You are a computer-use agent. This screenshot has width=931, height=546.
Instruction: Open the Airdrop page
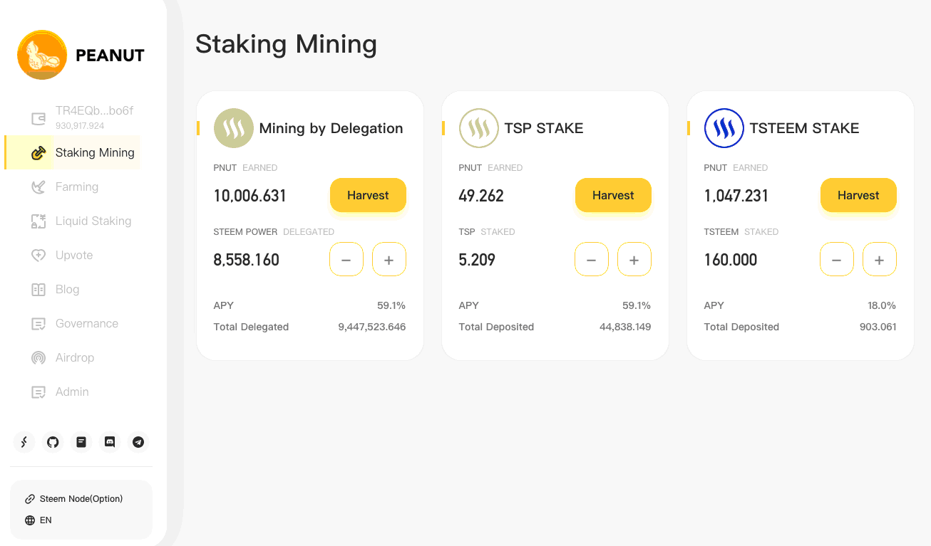coord(75,357)
